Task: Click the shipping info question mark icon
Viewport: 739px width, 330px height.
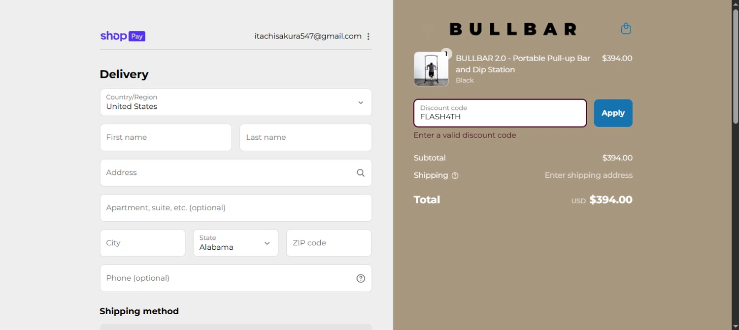Action: [x=455, y=176]
